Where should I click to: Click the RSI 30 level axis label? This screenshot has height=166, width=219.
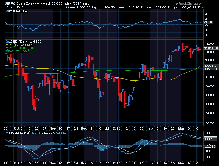point(206,30)
